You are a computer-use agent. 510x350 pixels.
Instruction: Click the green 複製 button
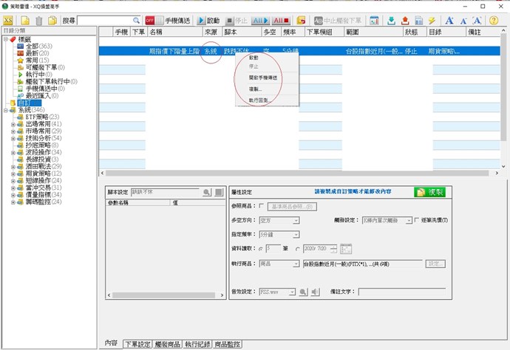click(x=429, y=192)
